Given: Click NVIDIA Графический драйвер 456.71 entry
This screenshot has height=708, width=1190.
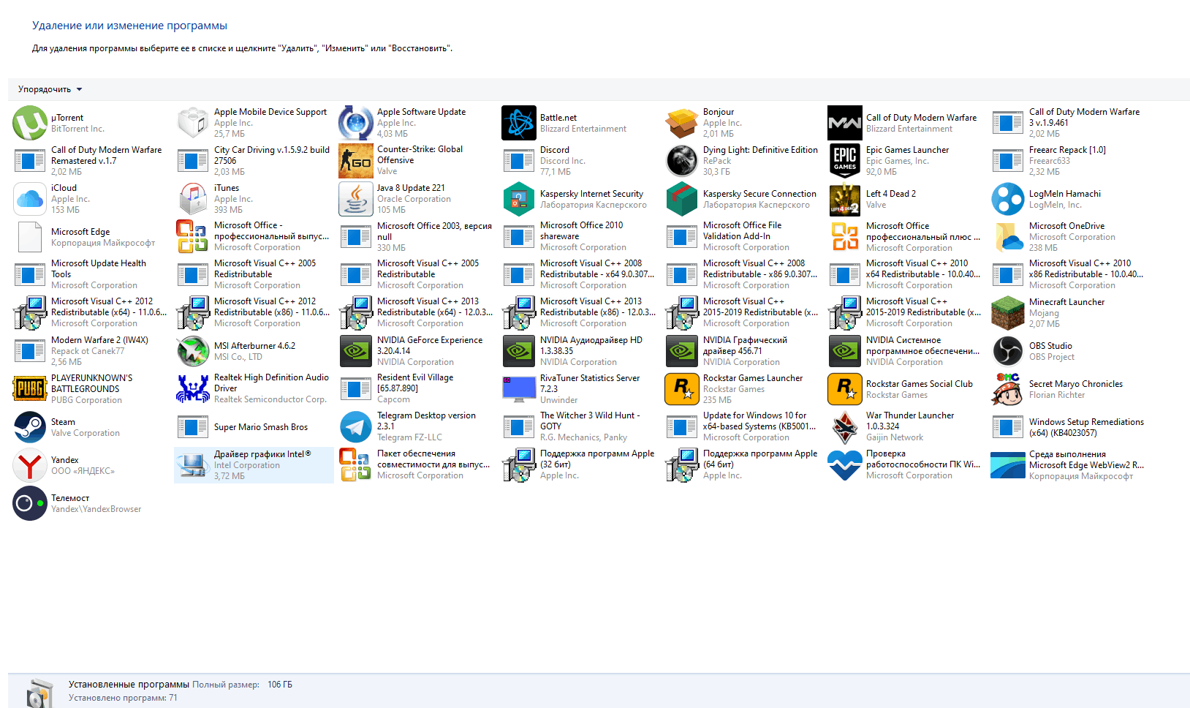Looking at the screenshot, I should (x=743, y=351).
